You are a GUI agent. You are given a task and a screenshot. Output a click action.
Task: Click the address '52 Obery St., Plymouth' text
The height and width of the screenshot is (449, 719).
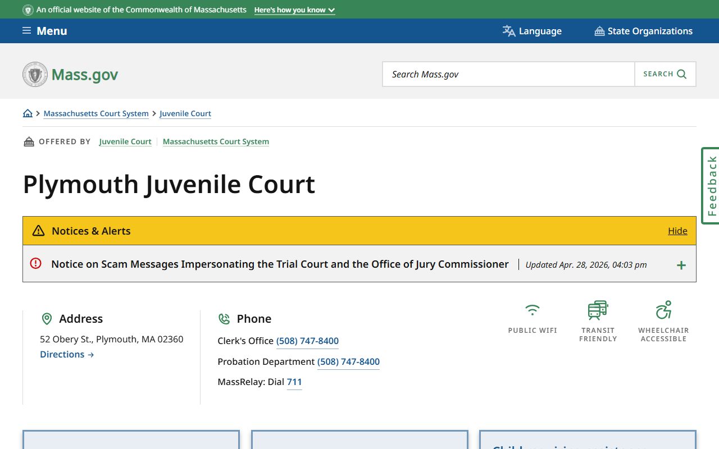coord(111,339)
